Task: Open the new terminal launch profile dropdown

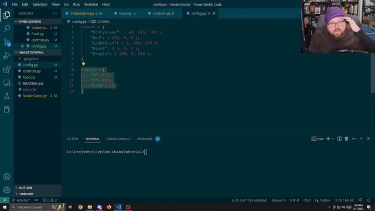Action: pyautogui.click(x=332, y=139)
